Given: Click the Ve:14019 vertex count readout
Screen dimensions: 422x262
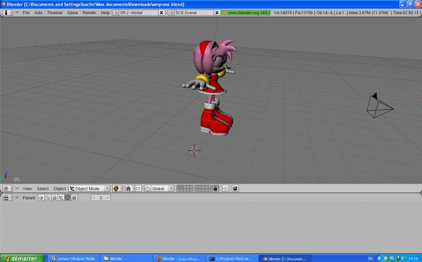Looking at the screenshot, I should click(x=283, y=13).
